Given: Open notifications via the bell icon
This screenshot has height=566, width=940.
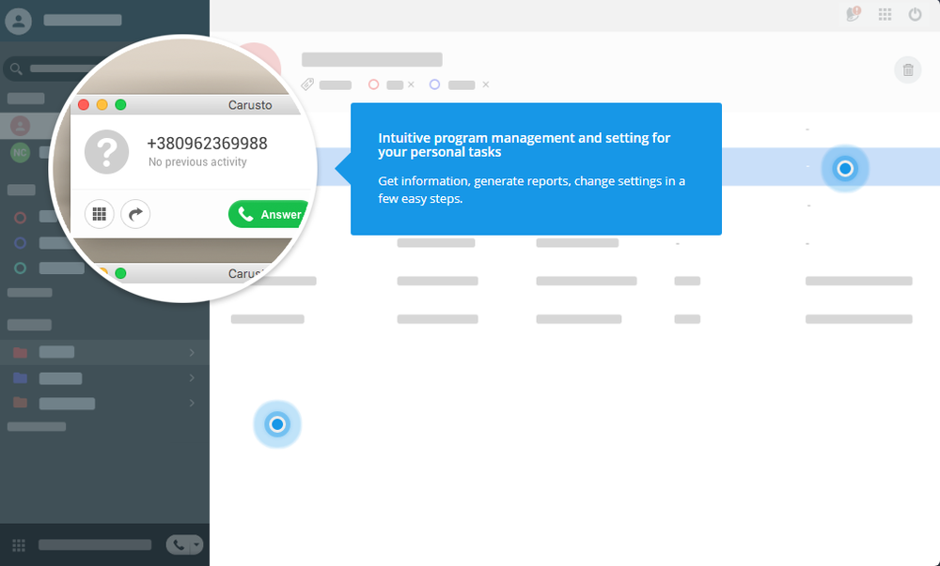Looking at the screenshot, I should (x=852, y=14).
